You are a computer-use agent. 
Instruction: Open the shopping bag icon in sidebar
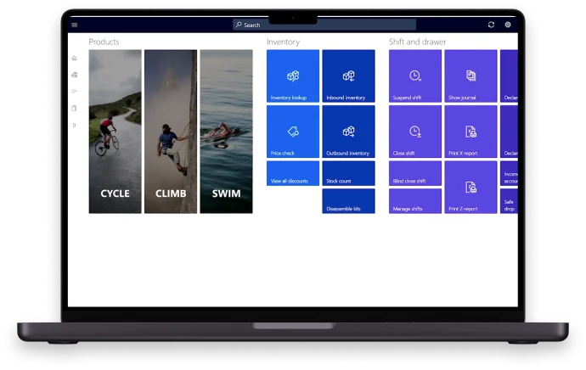point(75,109)
